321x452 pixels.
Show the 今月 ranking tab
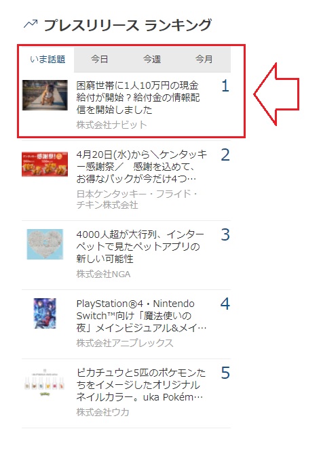[204, 60]
